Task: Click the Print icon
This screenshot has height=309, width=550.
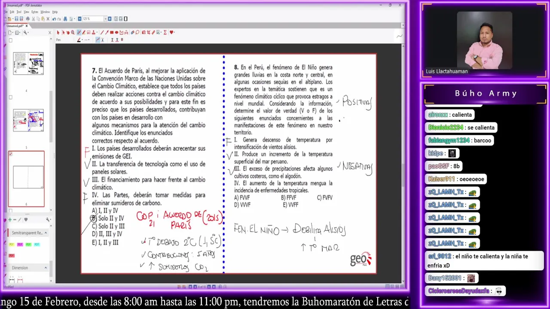Action: click(28, 19)
